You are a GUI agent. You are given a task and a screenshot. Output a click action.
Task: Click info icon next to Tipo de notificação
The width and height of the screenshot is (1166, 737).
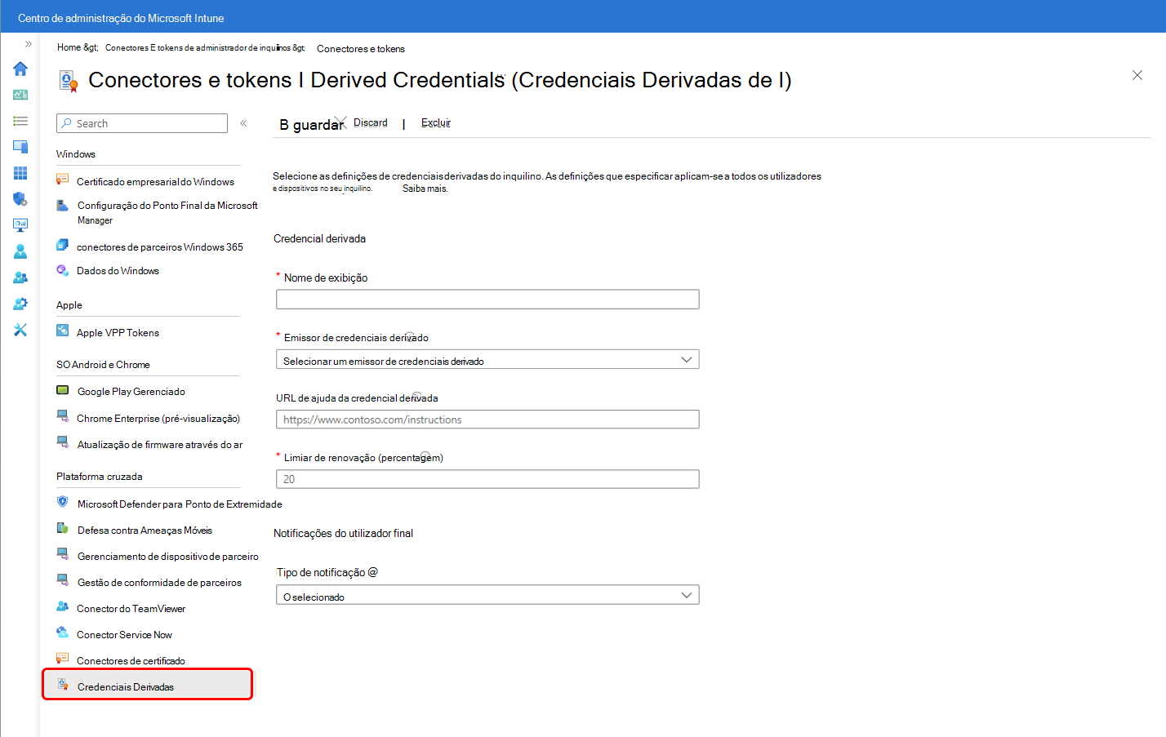tap(373, 572)
